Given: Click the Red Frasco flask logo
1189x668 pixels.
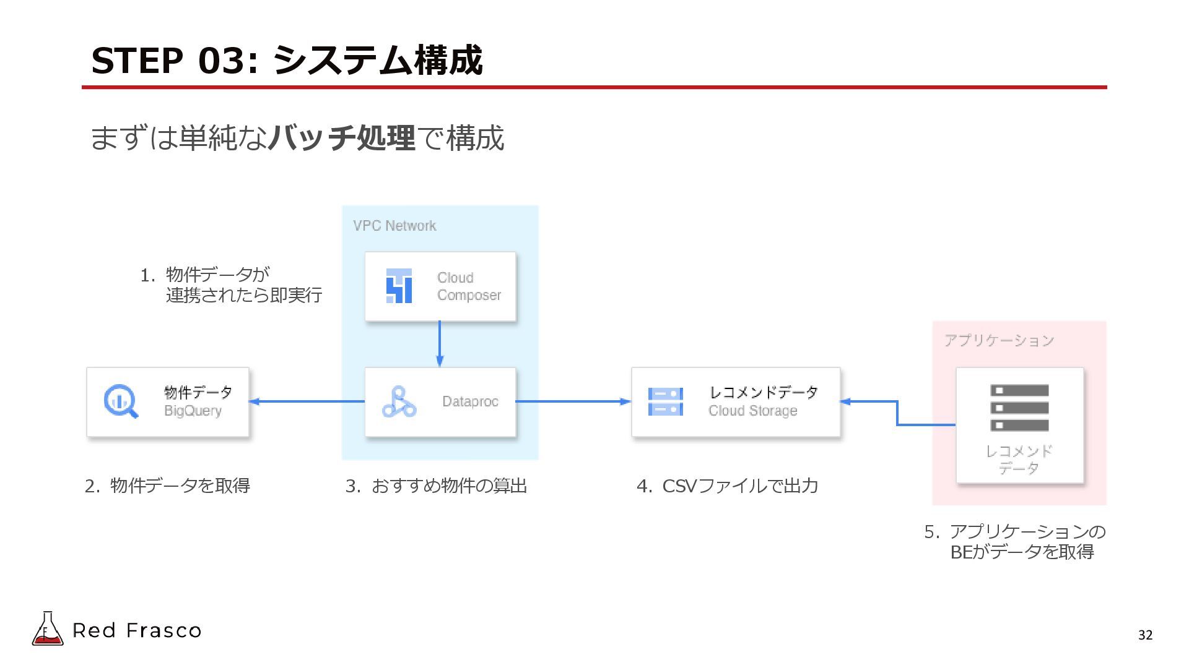Looking at the screenshot, I should pyautogui.click(x=48, y=629).
